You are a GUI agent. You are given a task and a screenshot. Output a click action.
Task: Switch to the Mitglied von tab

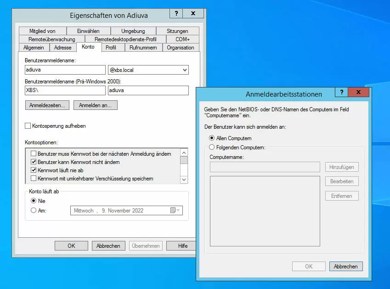(x=42, y=31)
